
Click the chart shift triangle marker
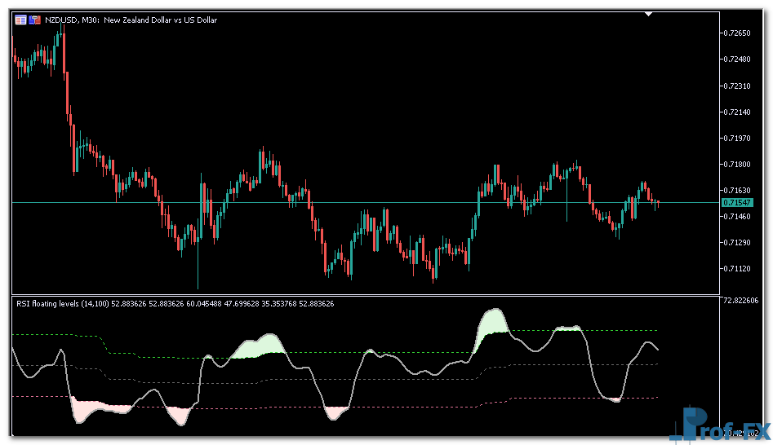[x=648, y=14]
